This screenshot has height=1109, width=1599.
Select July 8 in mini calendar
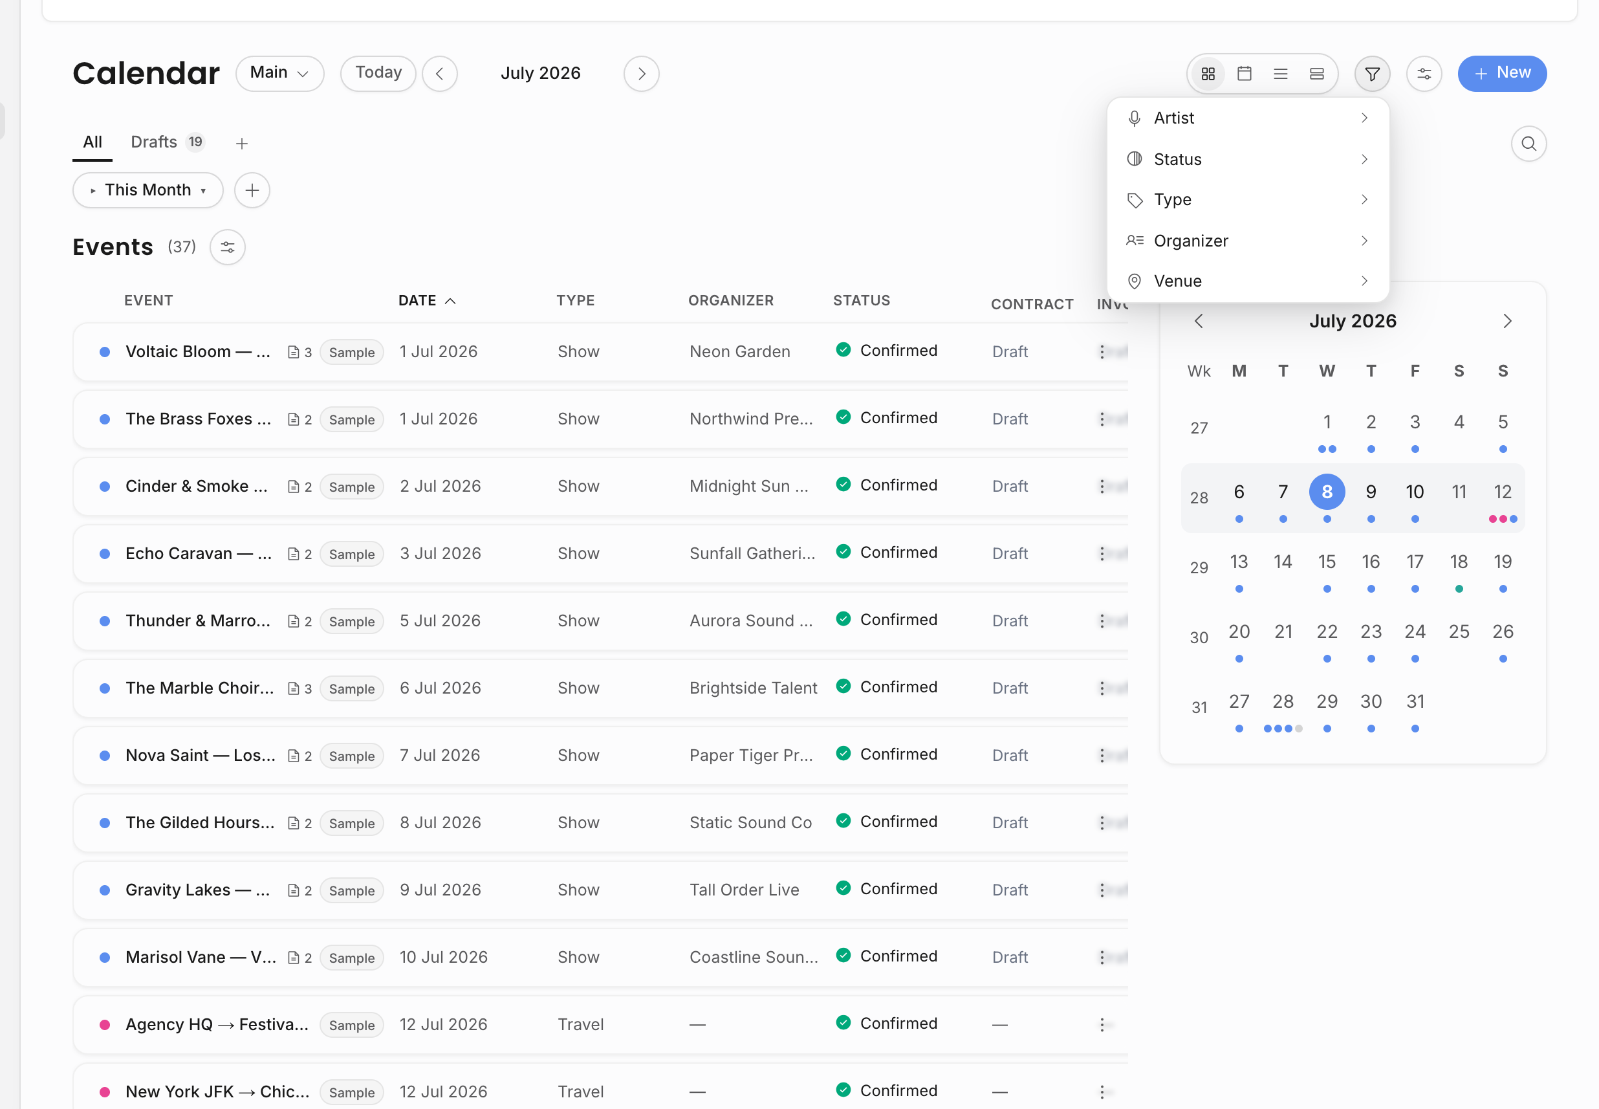coord(1327,492)
